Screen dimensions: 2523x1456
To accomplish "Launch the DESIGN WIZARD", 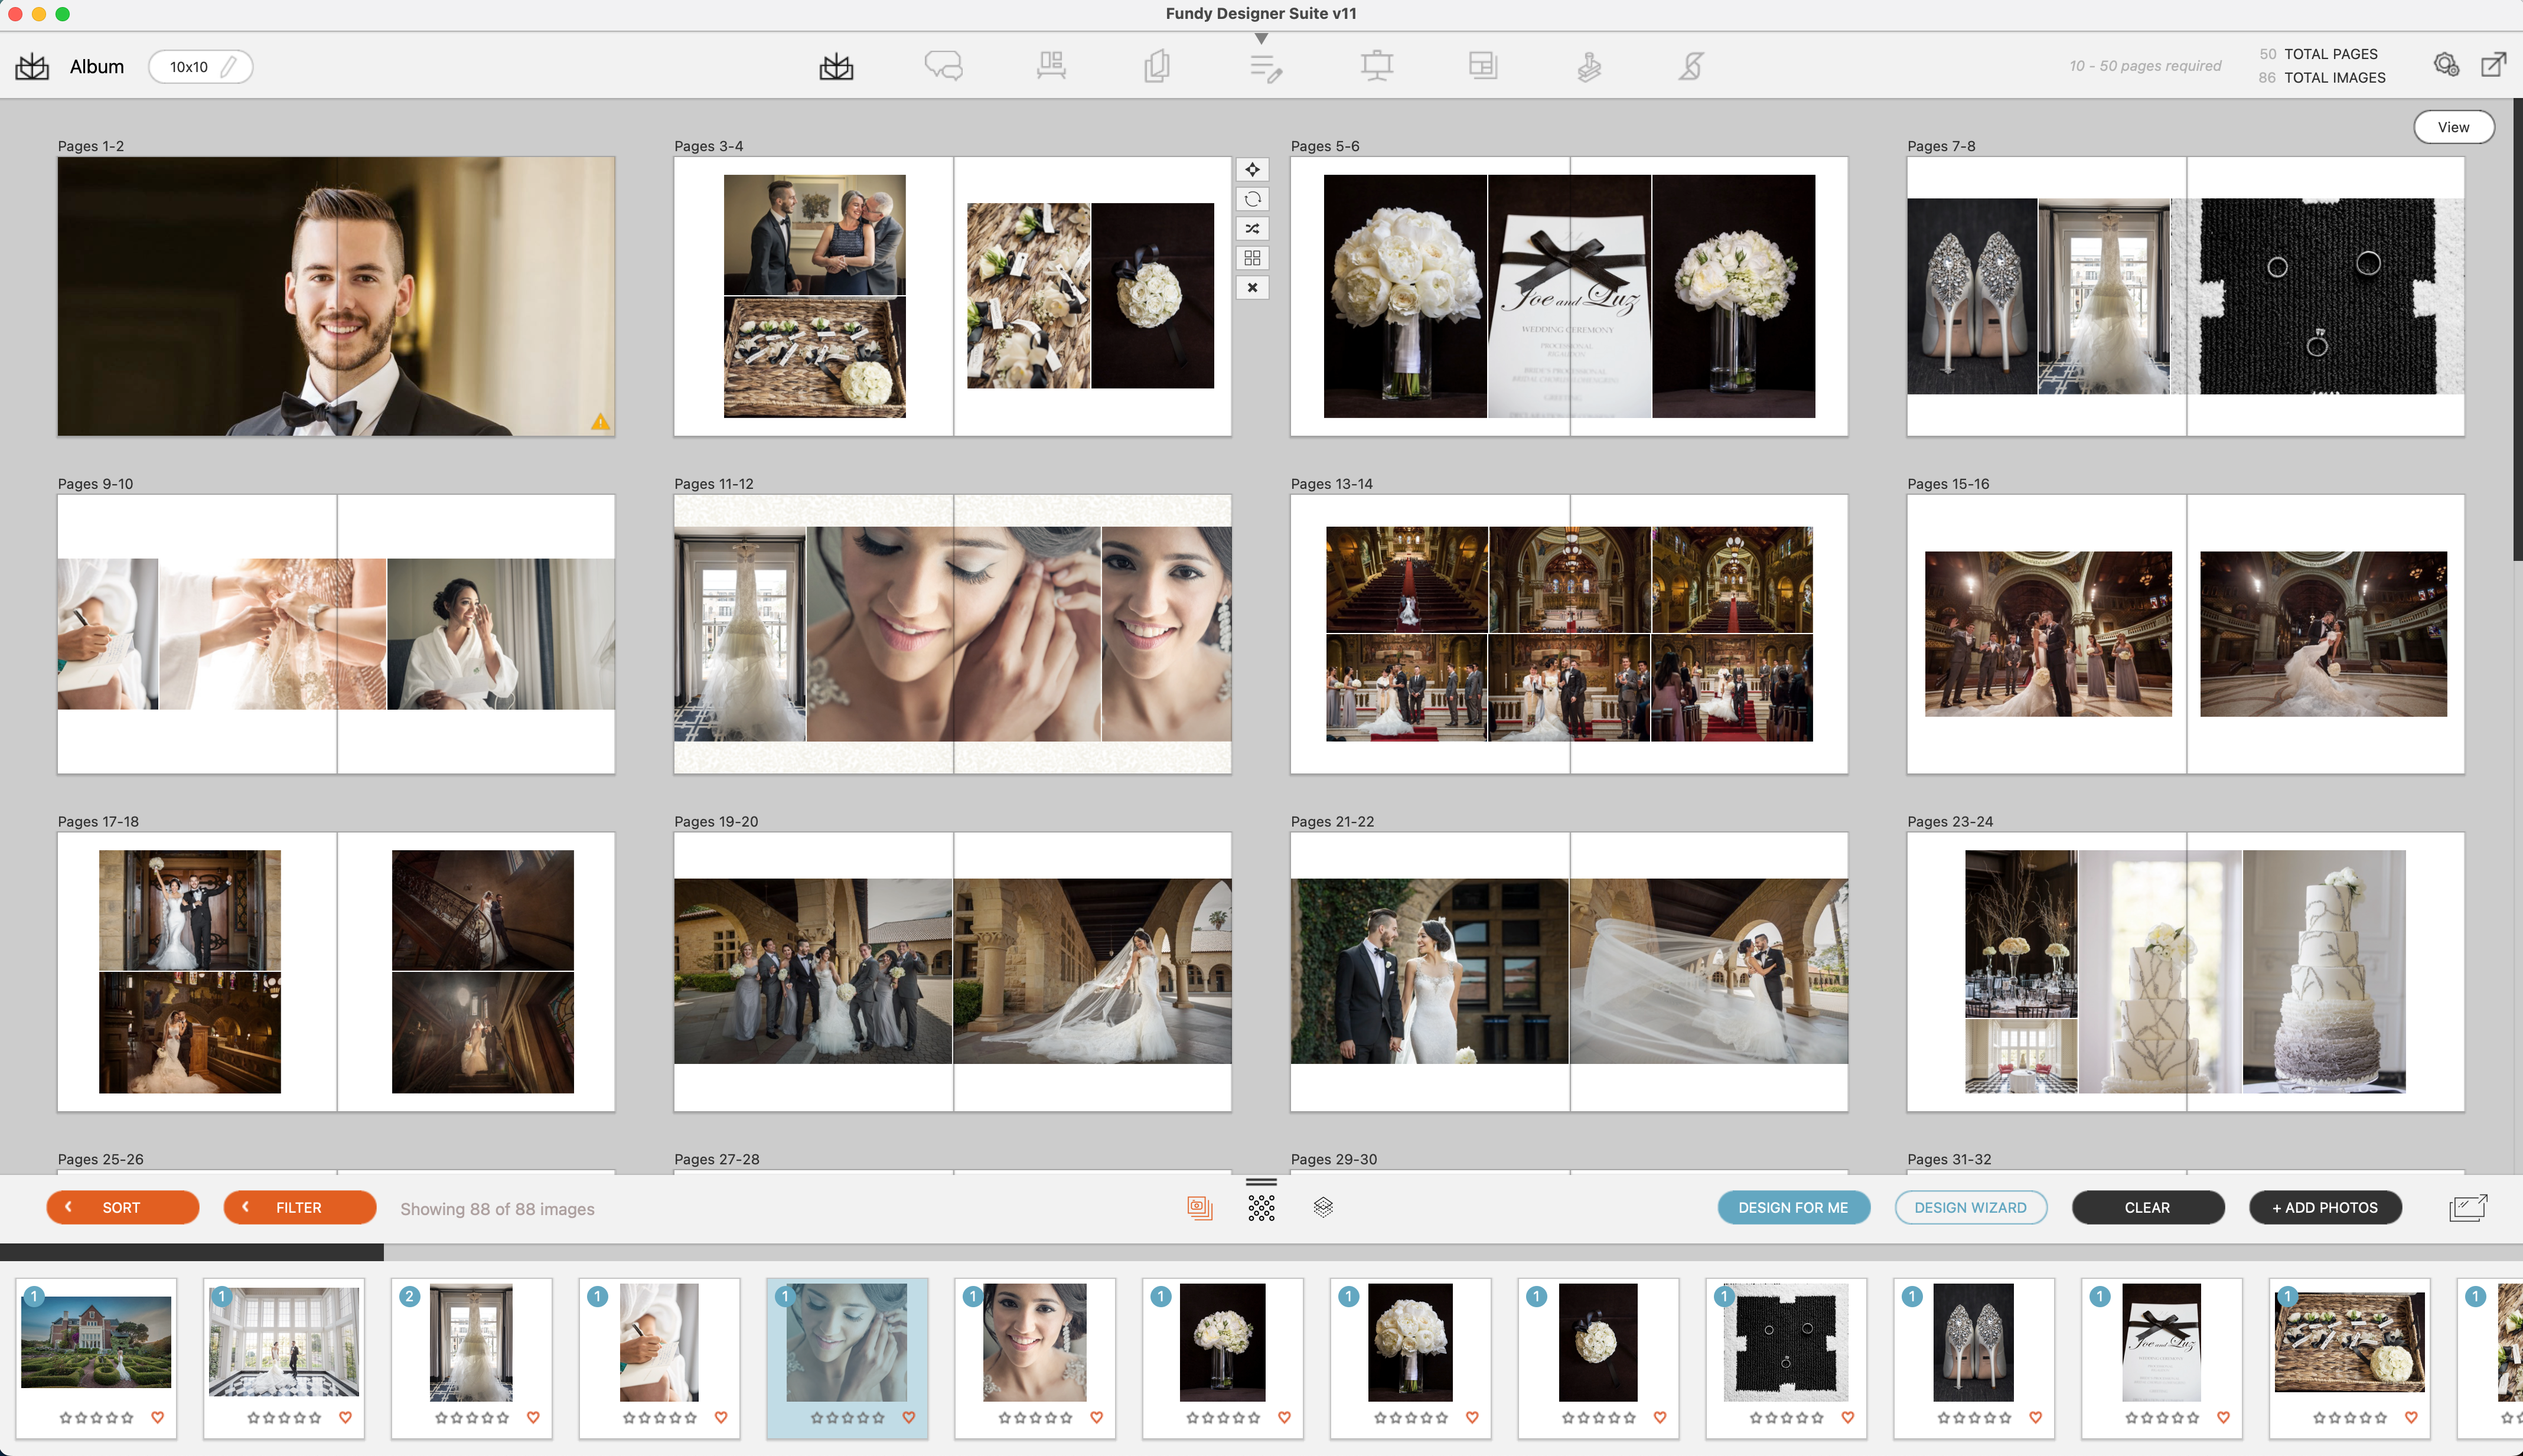I will pos(1970,1207).
